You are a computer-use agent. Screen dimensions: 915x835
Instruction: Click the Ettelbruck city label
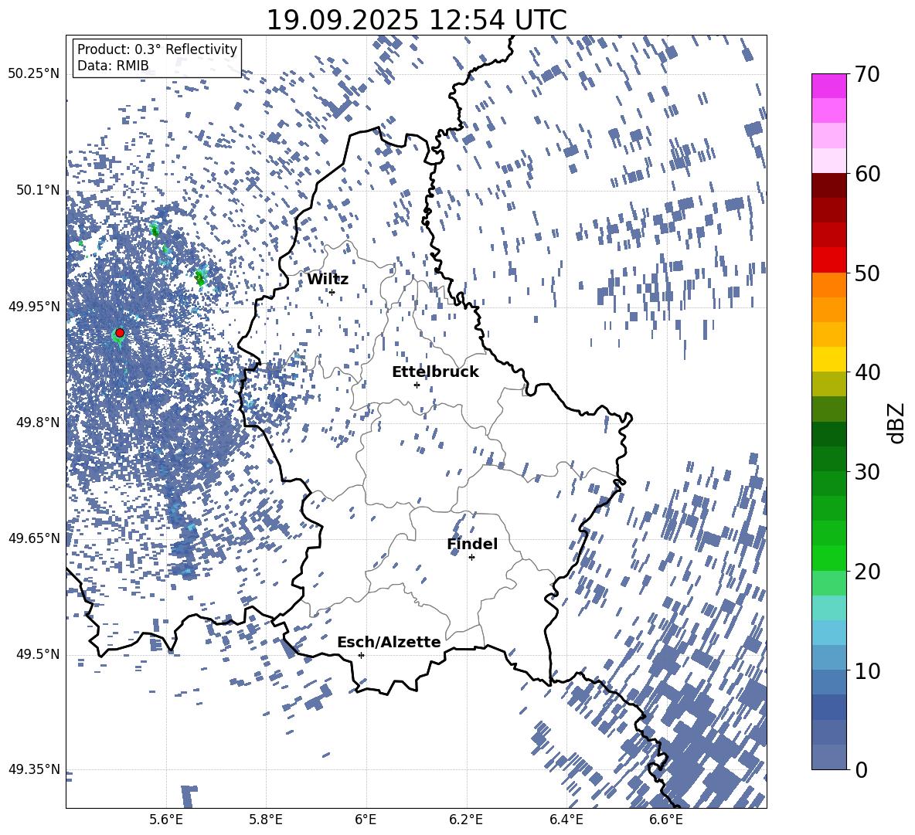435,372
